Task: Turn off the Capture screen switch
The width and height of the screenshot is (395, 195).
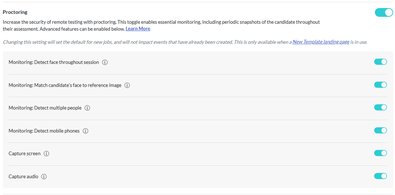Action: tap(380, 153)
